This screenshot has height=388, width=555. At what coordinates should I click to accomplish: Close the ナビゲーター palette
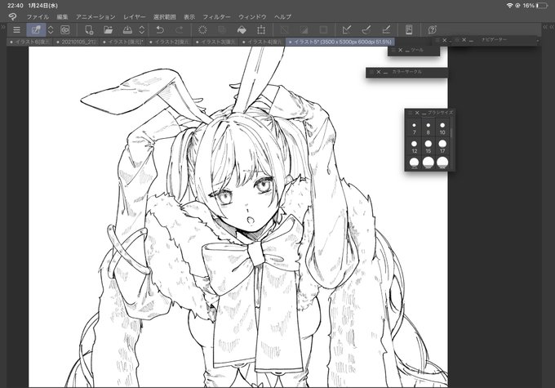click(464, 40)
